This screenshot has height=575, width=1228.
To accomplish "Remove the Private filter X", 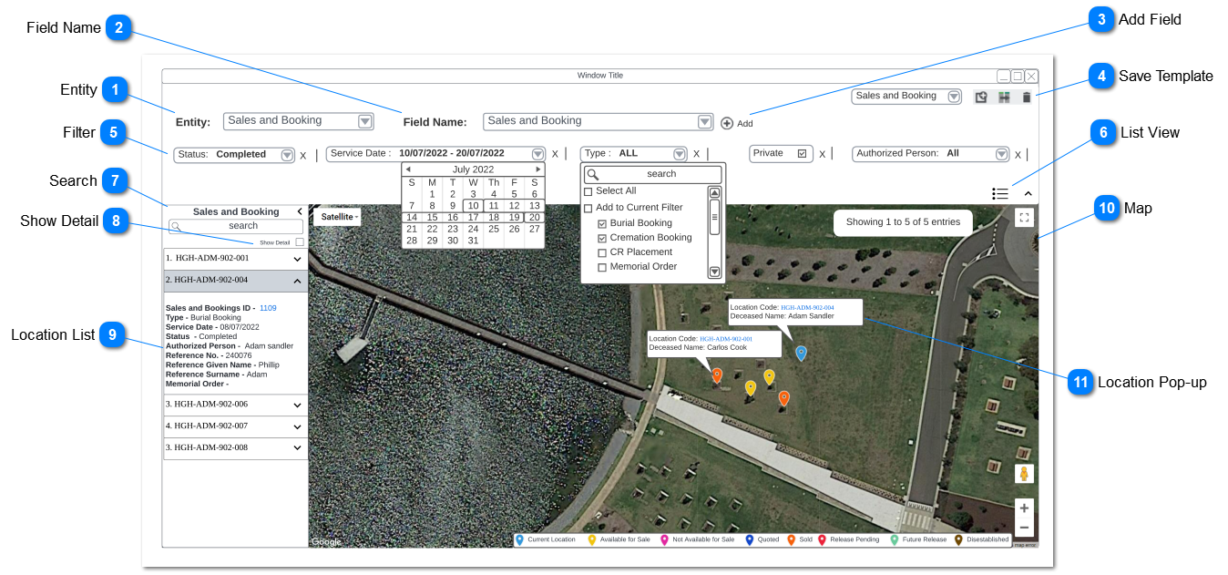I will point(822,154).
